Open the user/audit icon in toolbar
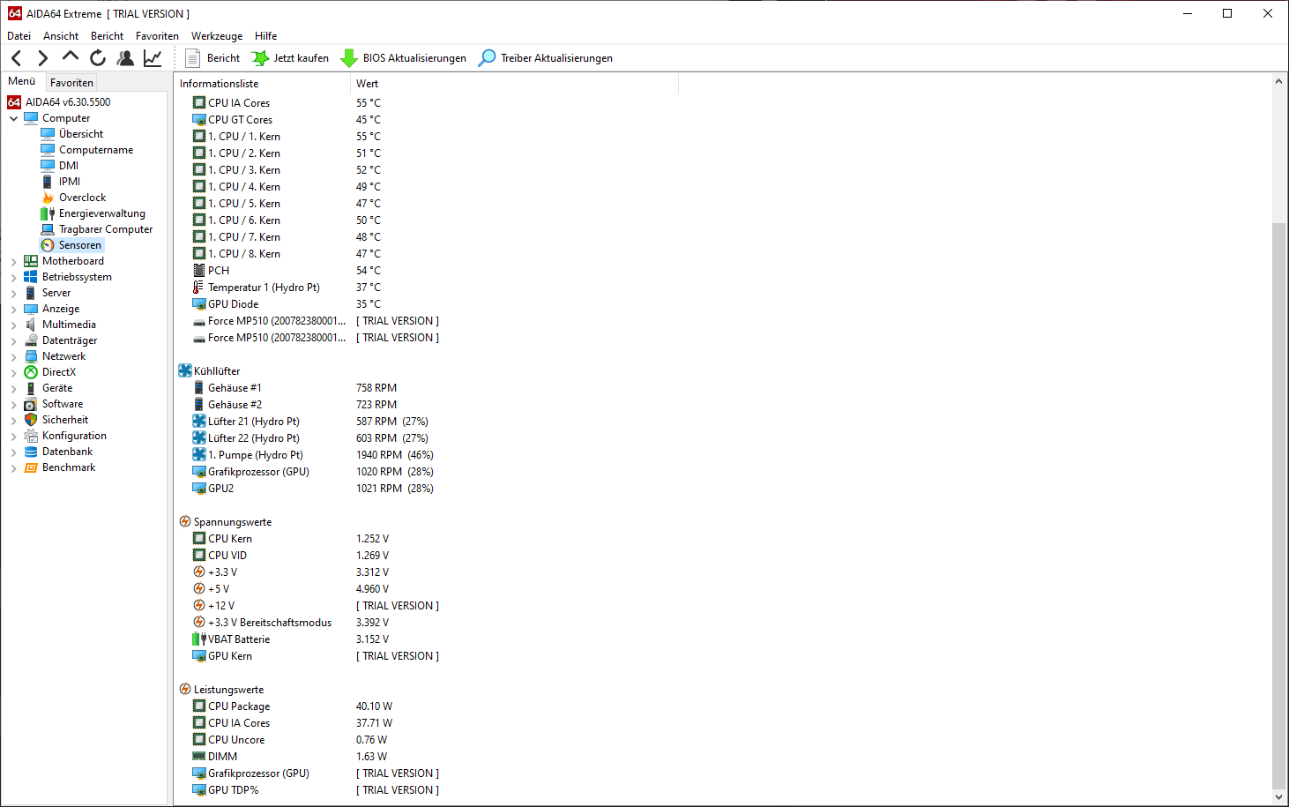1289x807 pixels. (125, 58)
